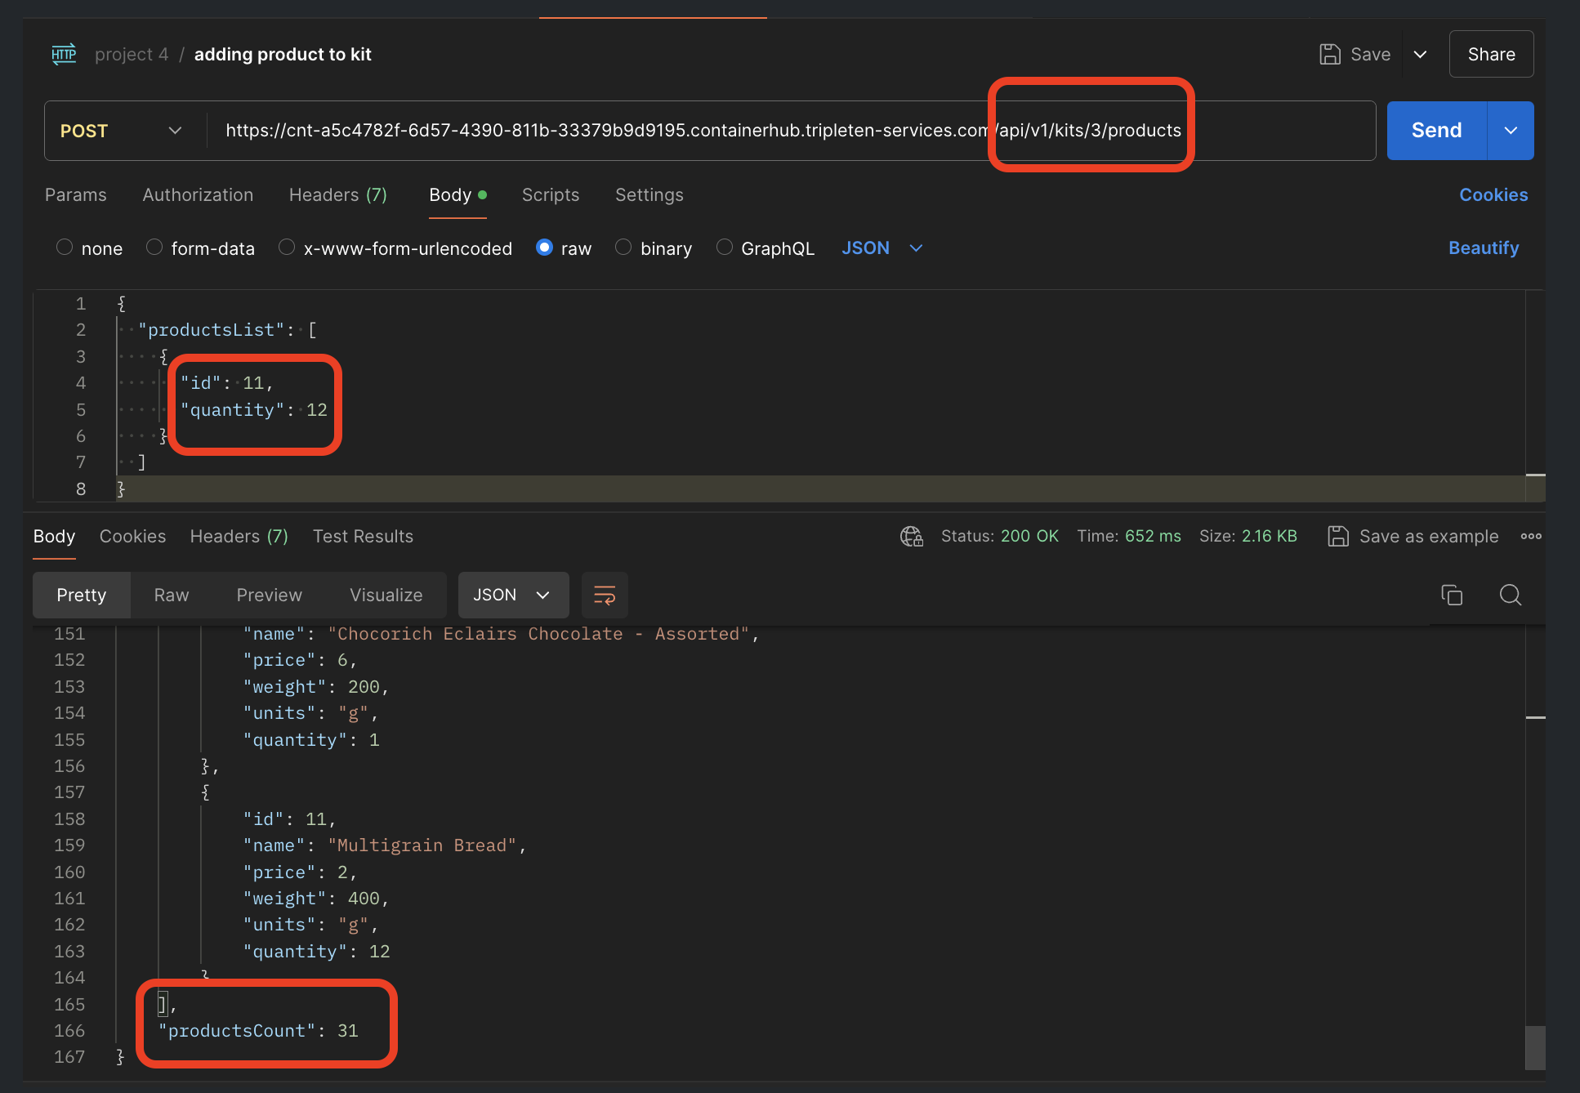Copy the response body to clipboard
This screenshot has width=1580, height=1093.
click(x=1452, y=595)
